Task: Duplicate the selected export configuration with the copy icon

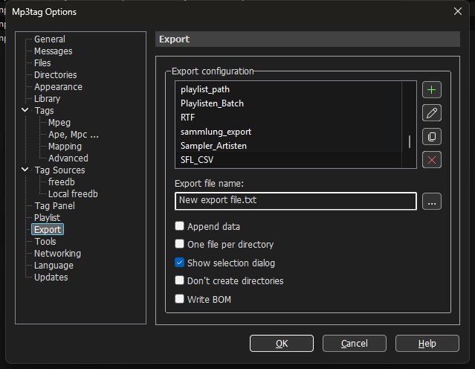Action: click(432, 136)
